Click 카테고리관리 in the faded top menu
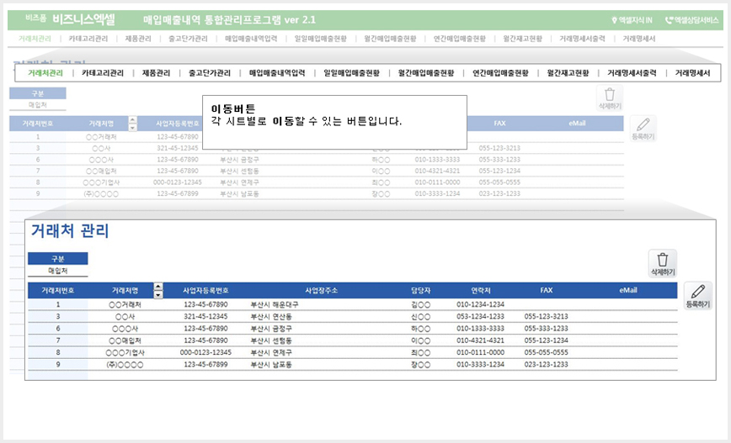 [88, 39]
